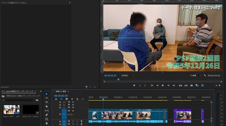Select the Pen tool
This screenshot has height=126, width=226.
point(47,115)
